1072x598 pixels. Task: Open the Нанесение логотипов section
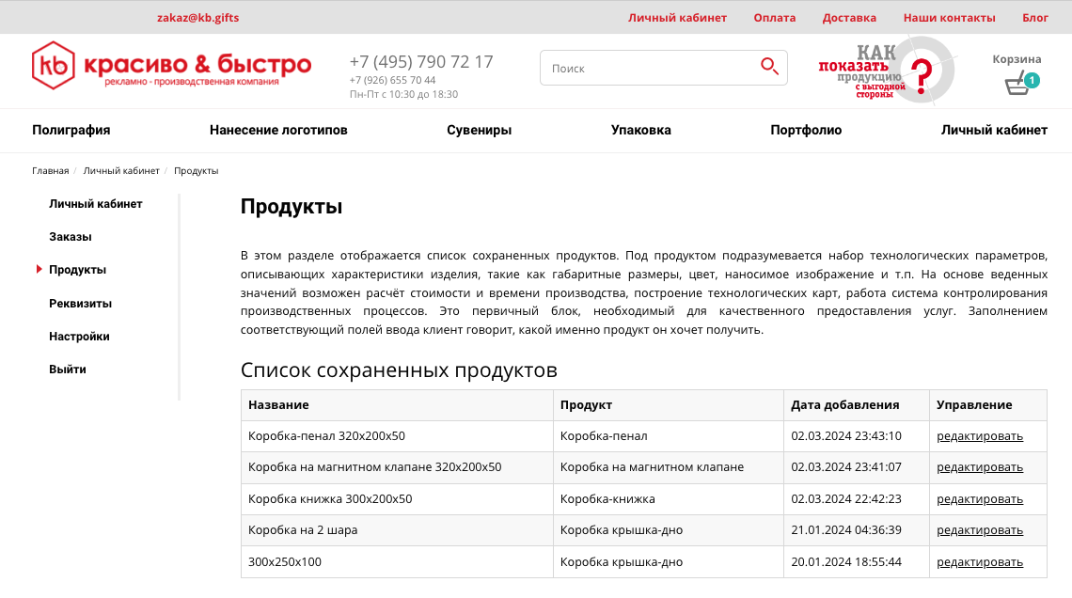(276, 130)
